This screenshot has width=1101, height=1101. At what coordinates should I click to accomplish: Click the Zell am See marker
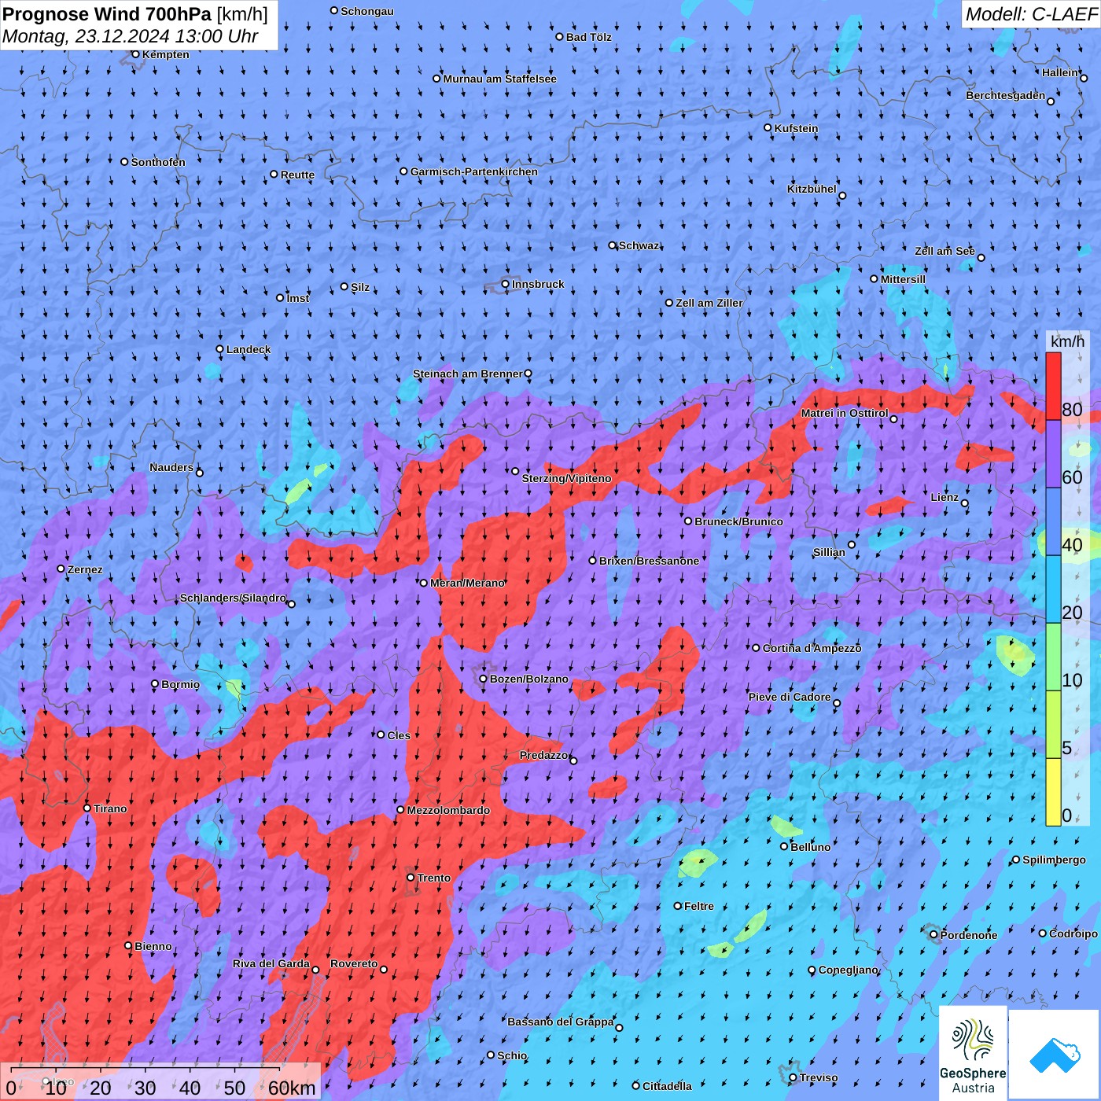981,257
